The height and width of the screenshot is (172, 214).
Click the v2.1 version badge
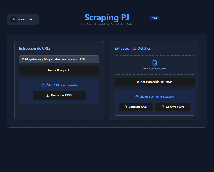155,18
